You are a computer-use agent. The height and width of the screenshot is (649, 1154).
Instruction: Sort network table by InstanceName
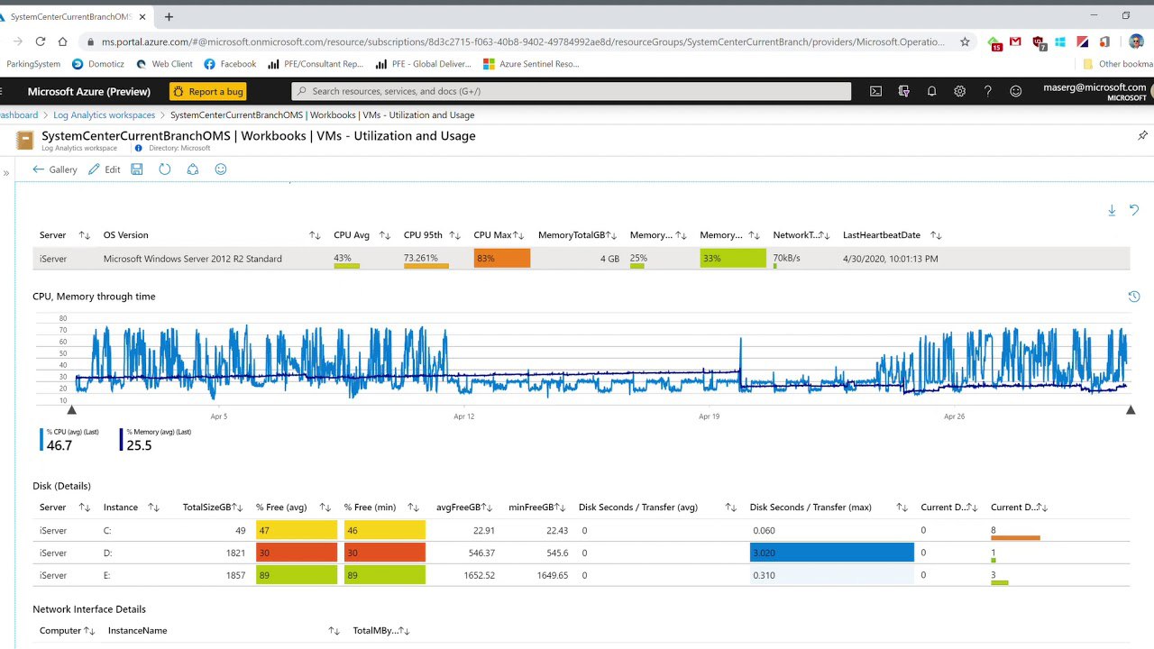(x=334, y=631)
